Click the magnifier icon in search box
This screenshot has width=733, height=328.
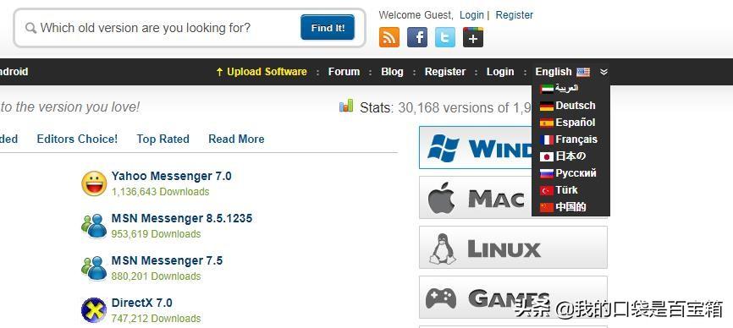(30, 28)
